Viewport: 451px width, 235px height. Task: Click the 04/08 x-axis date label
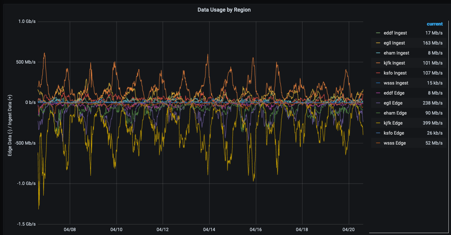pyautogui.click(x=70, y=230)
